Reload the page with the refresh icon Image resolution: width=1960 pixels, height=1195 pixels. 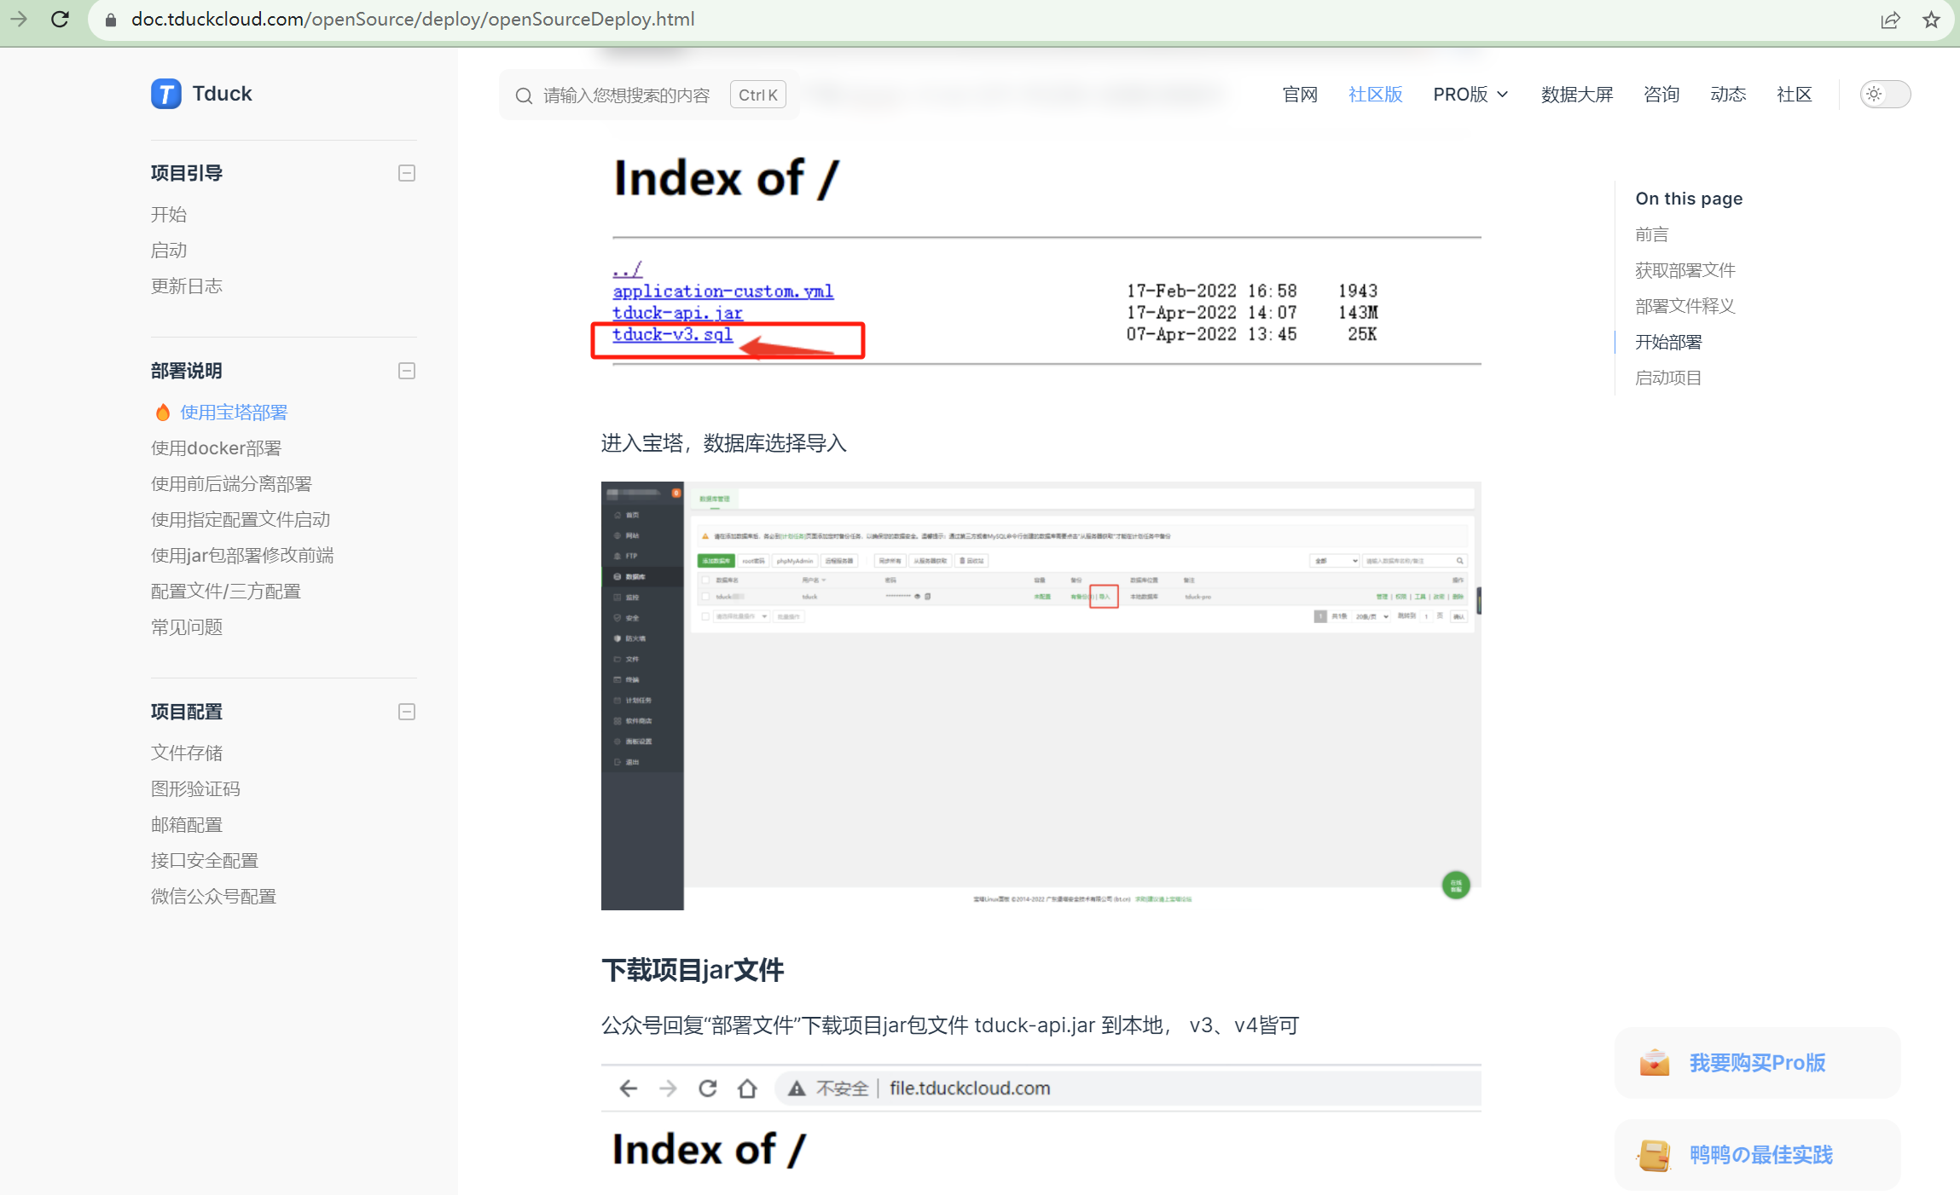pyautogui.click(x=60, y=19)
